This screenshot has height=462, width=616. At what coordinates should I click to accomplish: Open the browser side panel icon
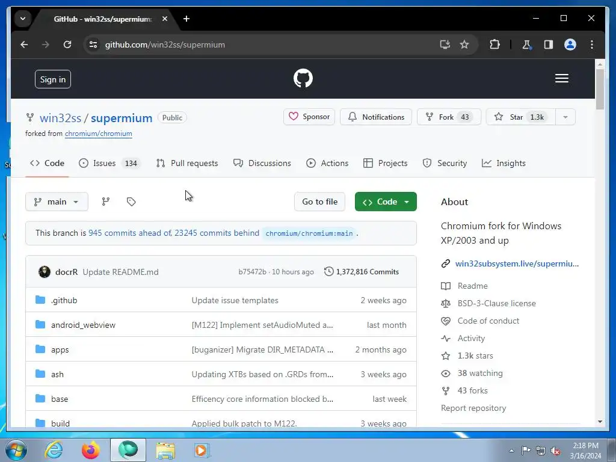click(x=549, y=45)
